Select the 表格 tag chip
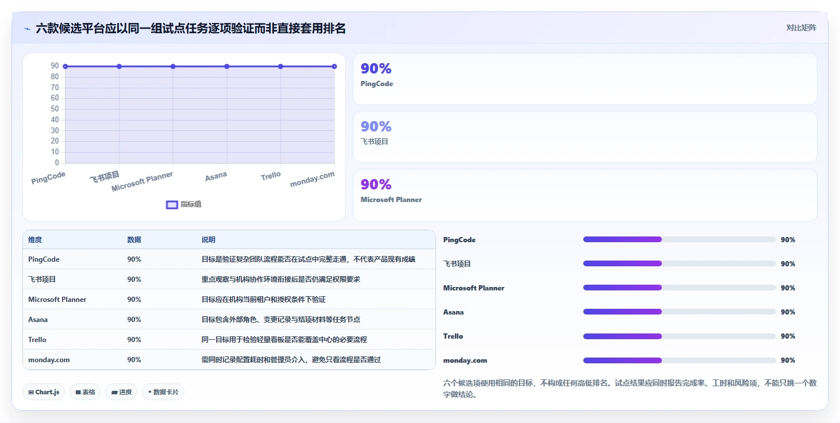 coord(85,392)
